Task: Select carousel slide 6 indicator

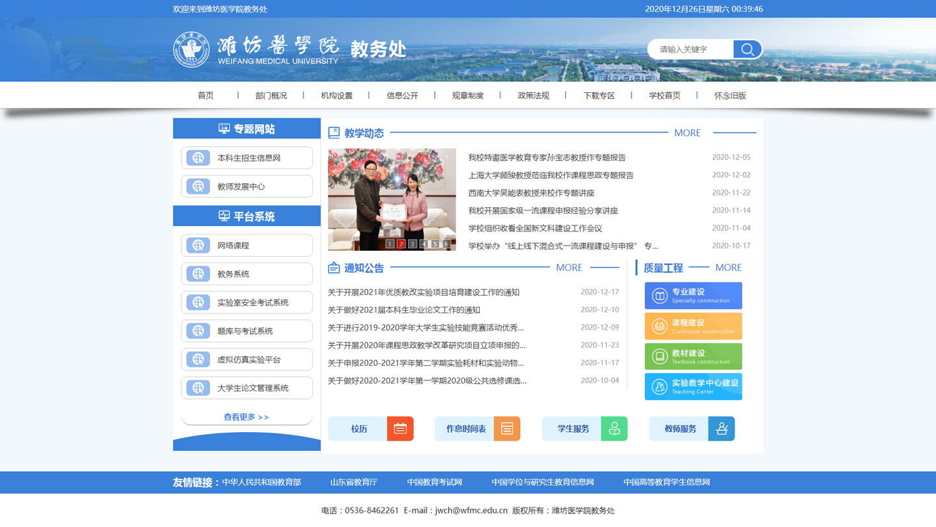Action: tap(447, 244)
